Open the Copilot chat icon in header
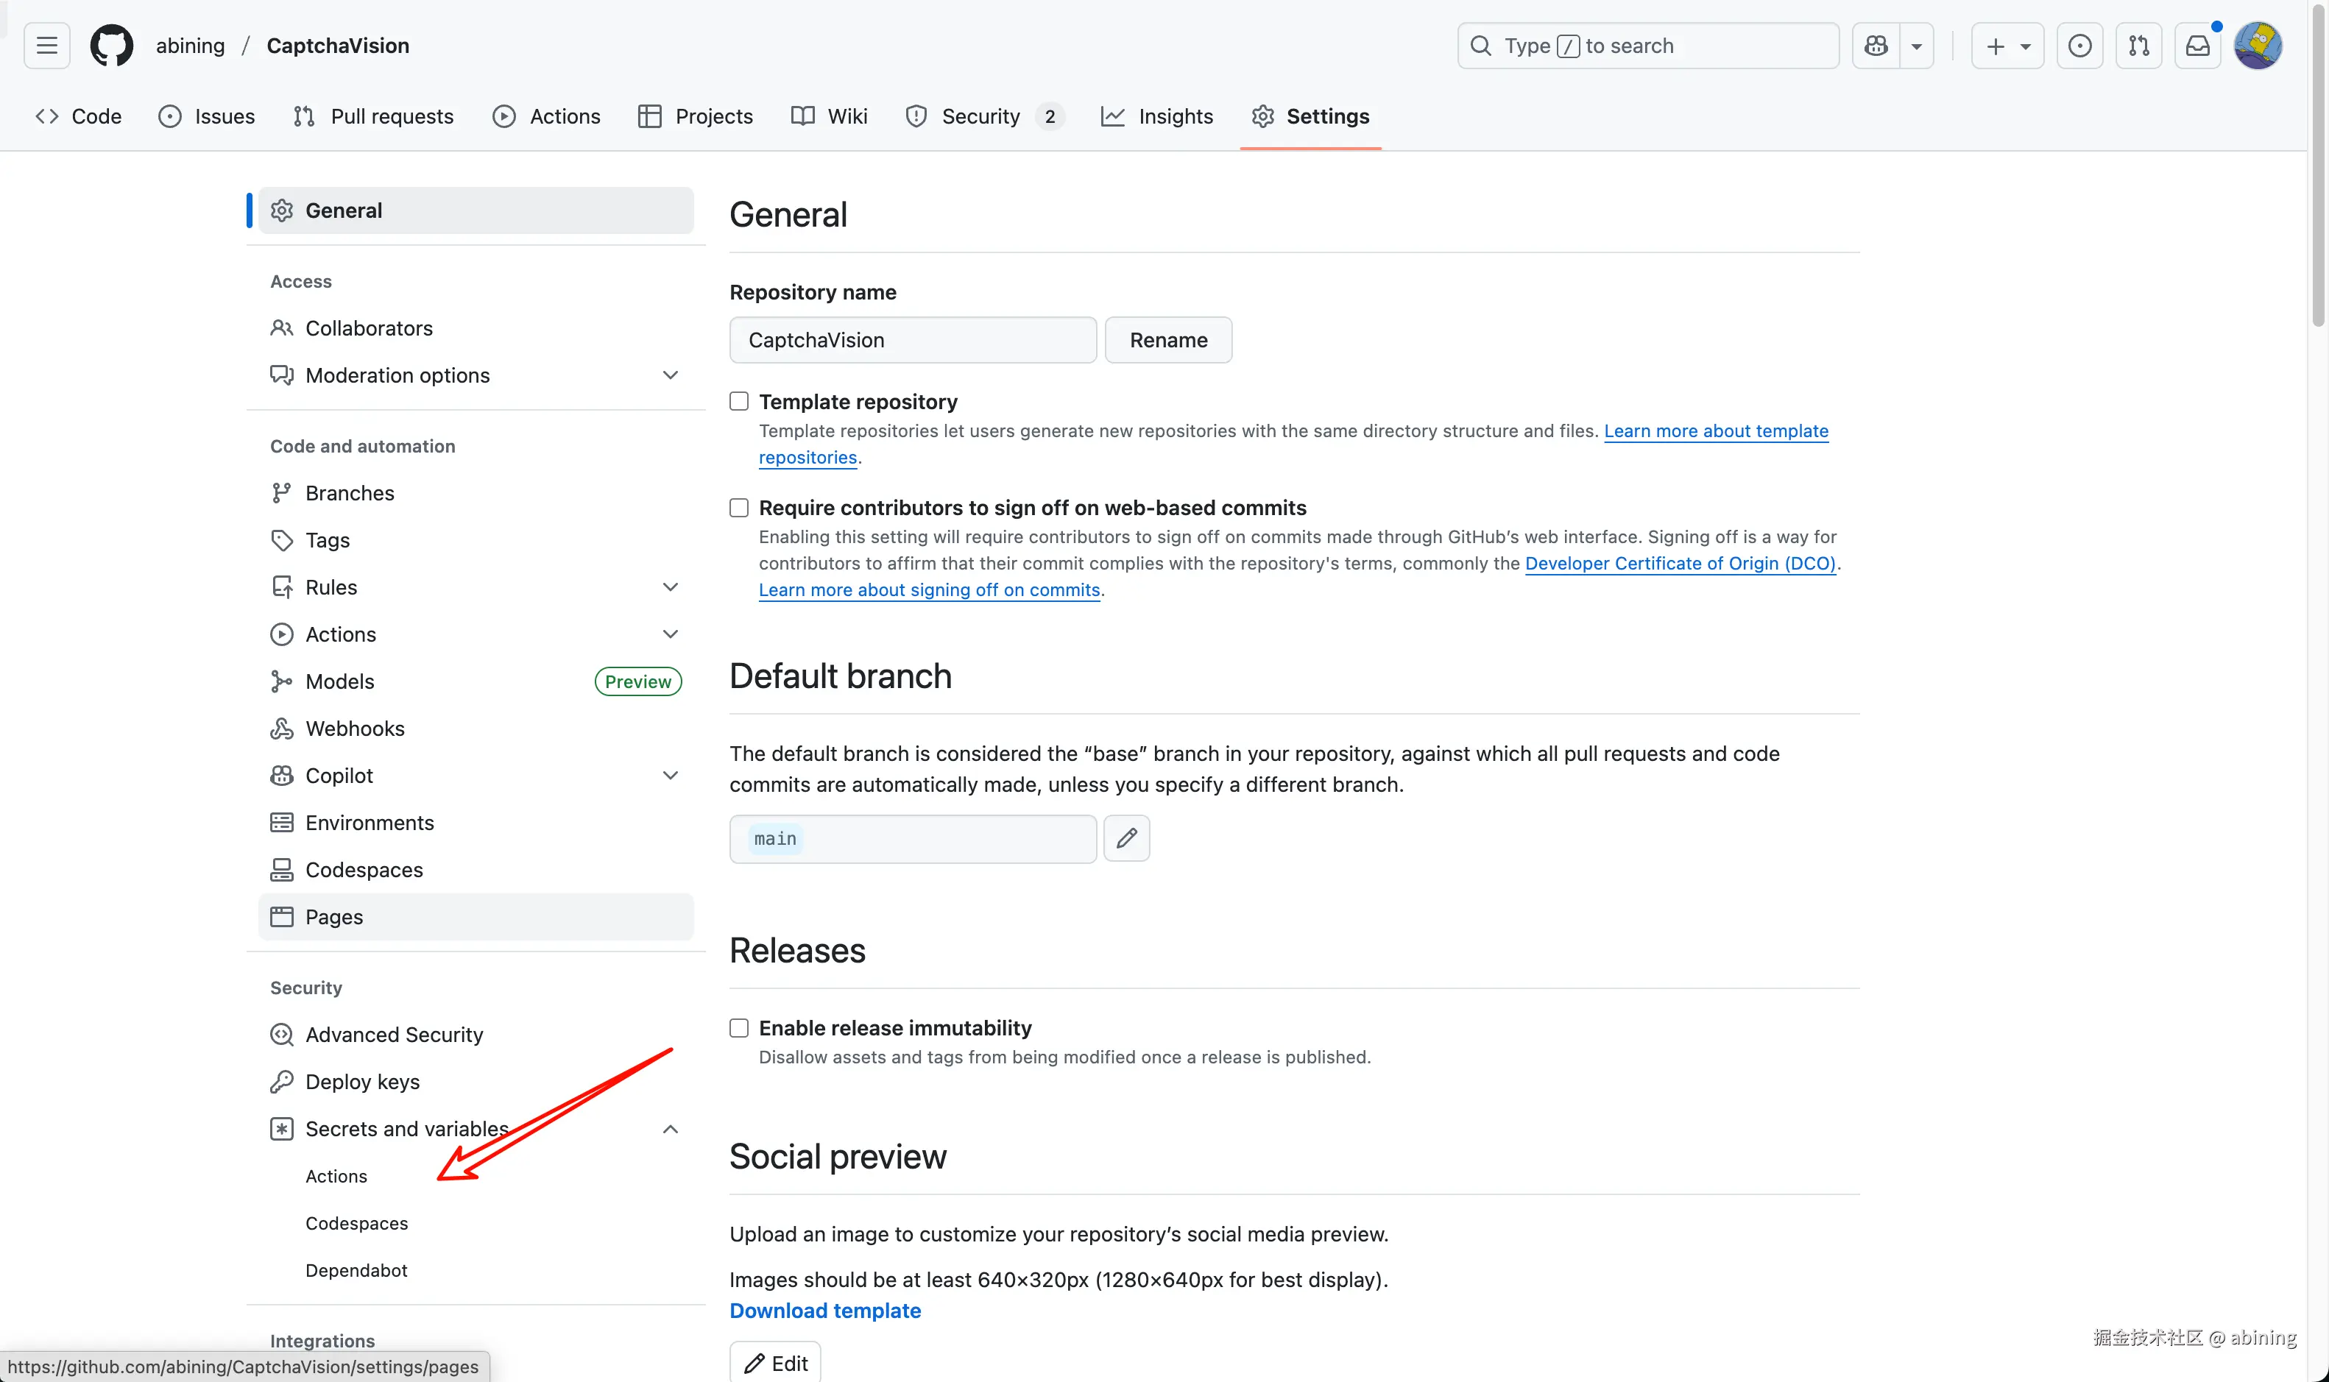The image size is (2329, 1382). click(x=1876, y=46)
